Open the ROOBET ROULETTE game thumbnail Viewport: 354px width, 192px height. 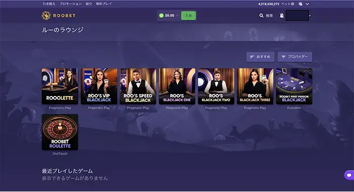tap(60, 132)
